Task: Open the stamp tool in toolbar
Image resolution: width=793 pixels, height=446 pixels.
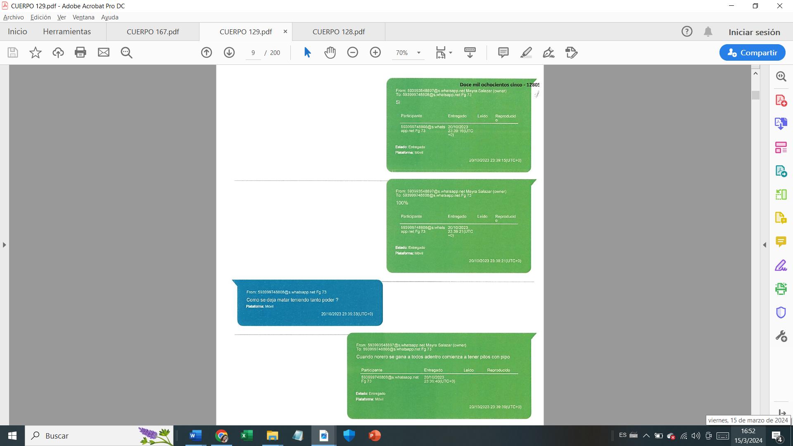Action: coord(571,52)
